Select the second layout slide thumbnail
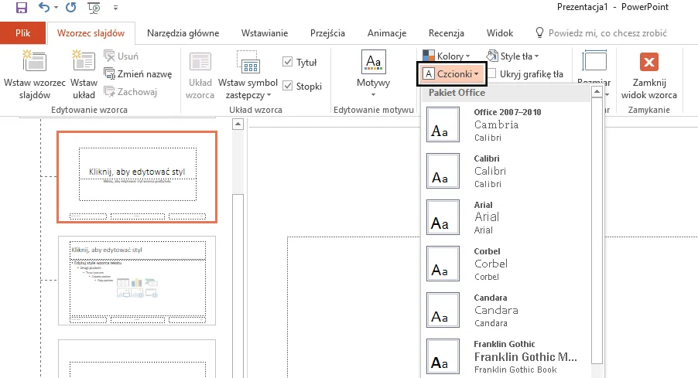The image size is (698, 378). tap(137, 280)
